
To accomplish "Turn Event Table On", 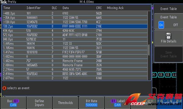I will pos(161,25).
